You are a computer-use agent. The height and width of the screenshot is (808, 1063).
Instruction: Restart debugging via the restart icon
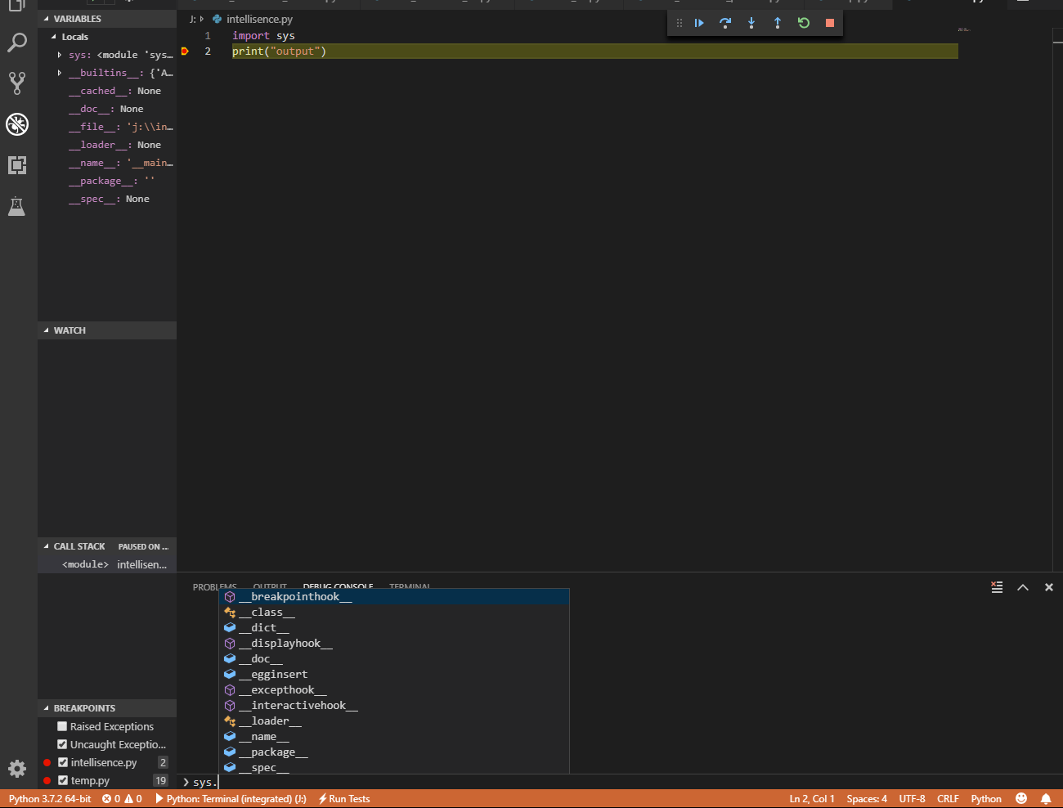(x=804, y=23)
